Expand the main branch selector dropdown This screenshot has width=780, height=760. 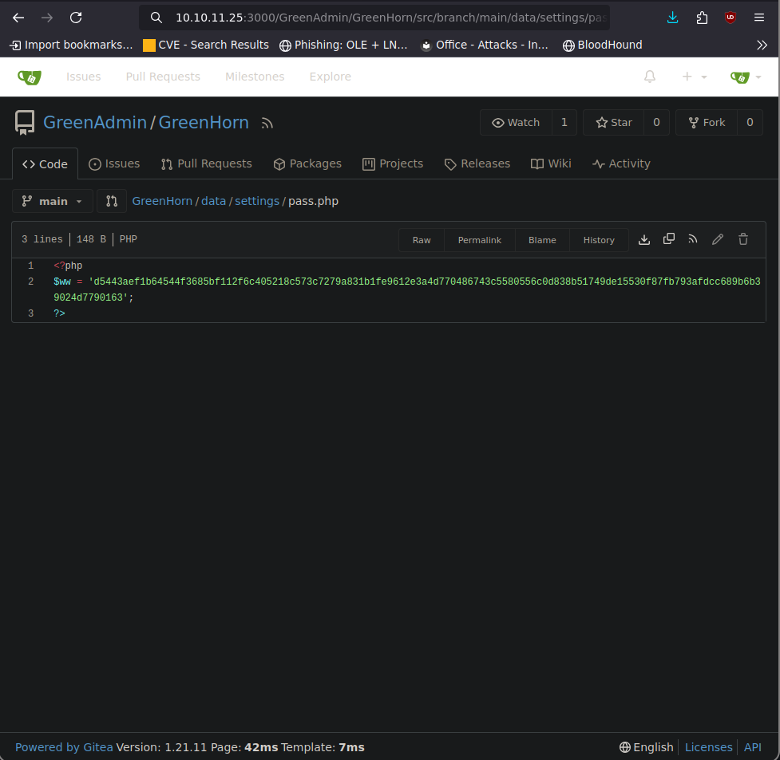click(52, 201)
